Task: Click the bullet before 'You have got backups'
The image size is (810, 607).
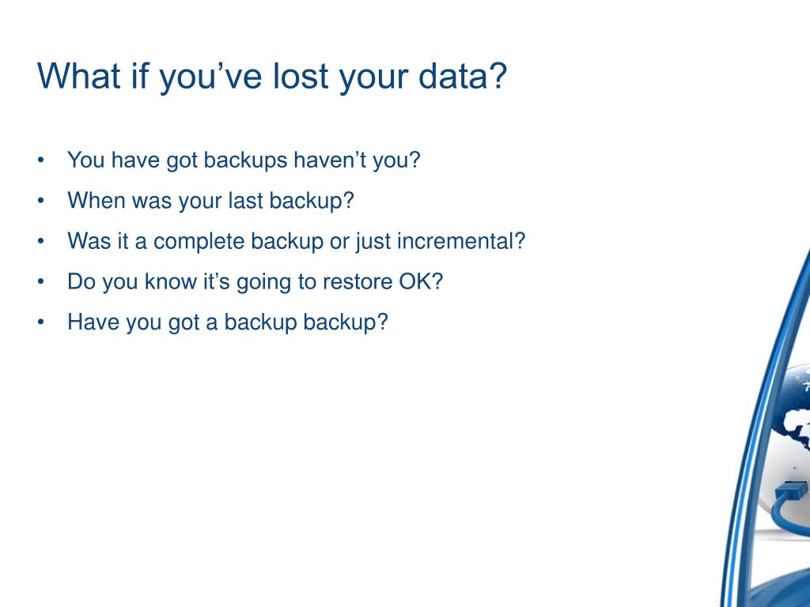Action: point(41,160)
